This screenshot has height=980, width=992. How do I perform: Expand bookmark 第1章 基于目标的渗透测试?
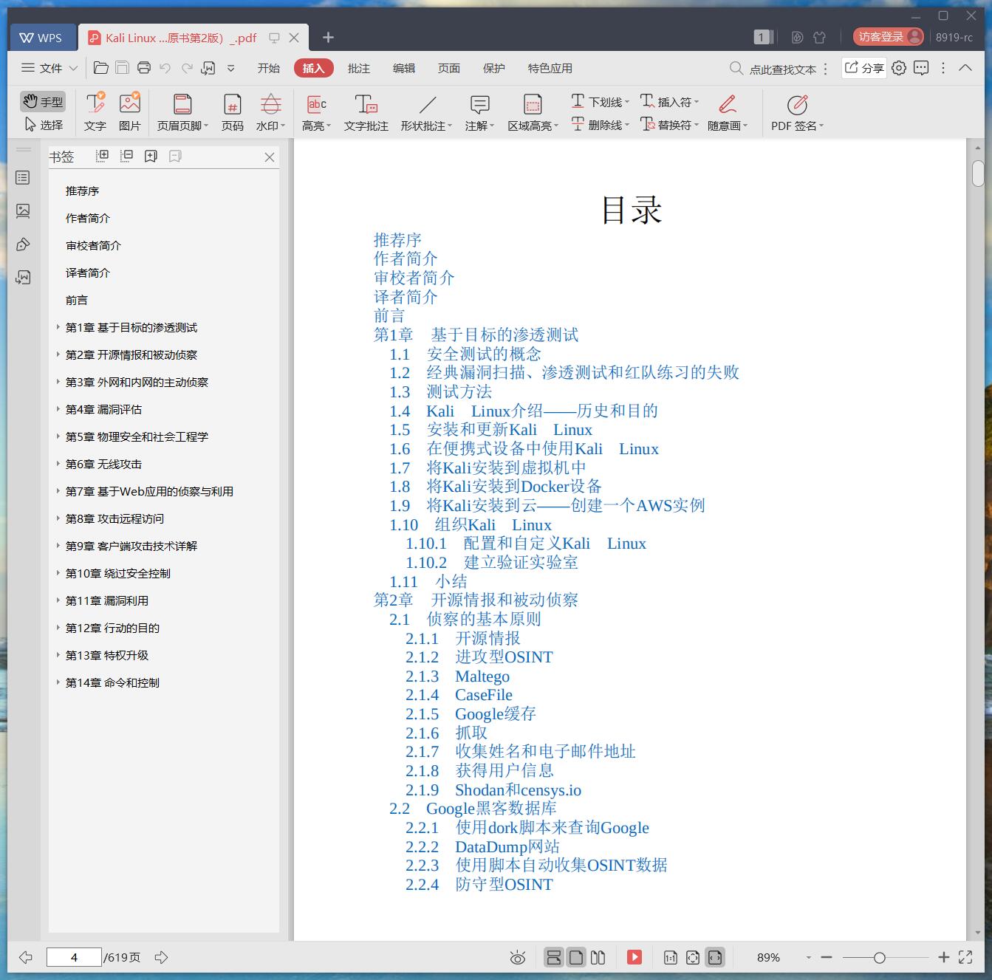[x=58, y=327]
